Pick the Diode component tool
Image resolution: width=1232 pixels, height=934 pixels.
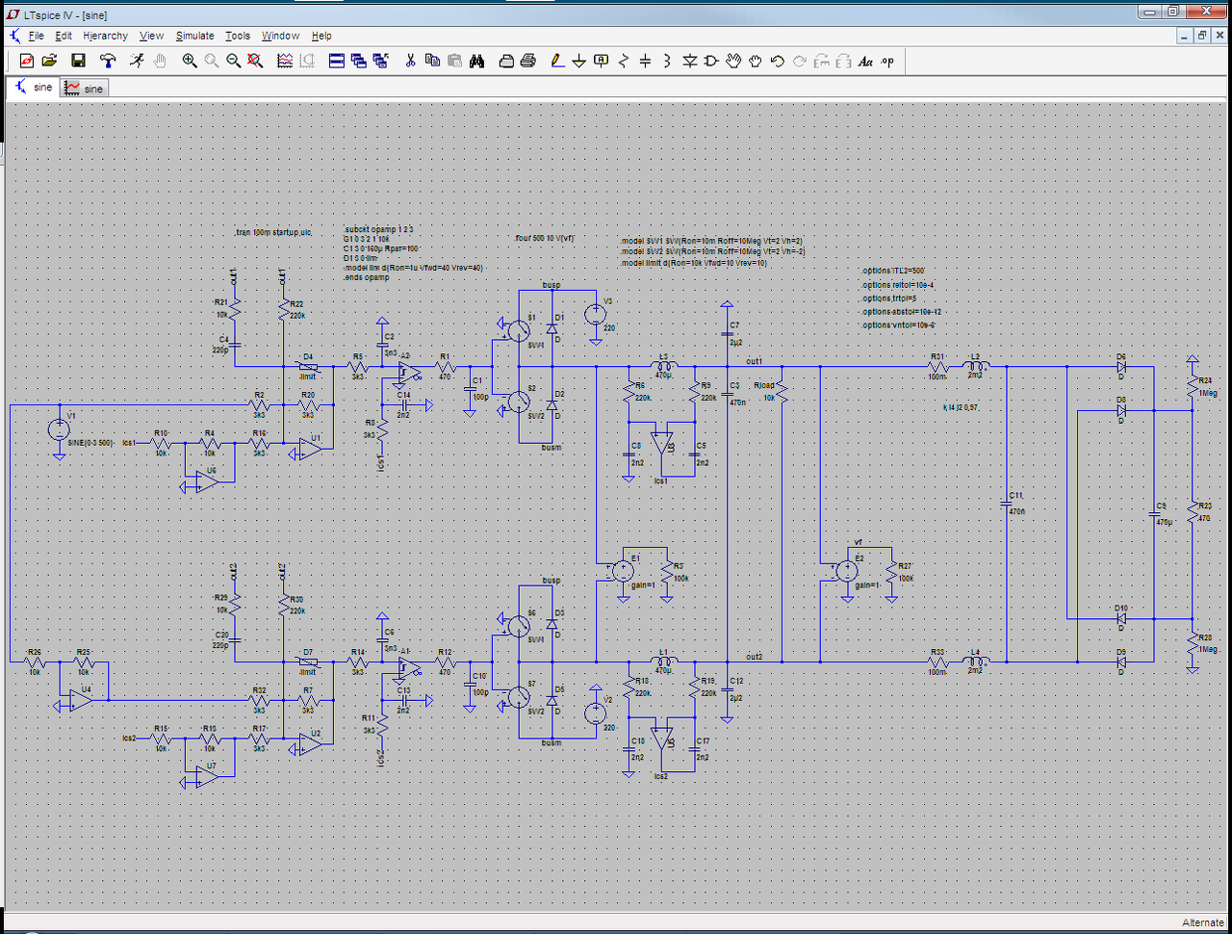click(x=690, y=61)
